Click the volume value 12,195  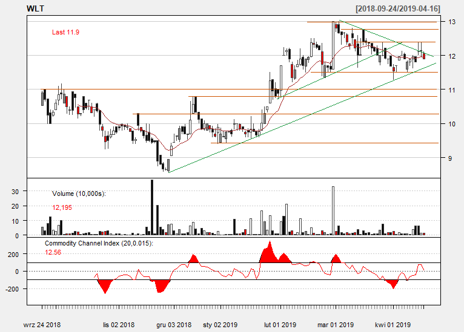[x=62, y=207]
